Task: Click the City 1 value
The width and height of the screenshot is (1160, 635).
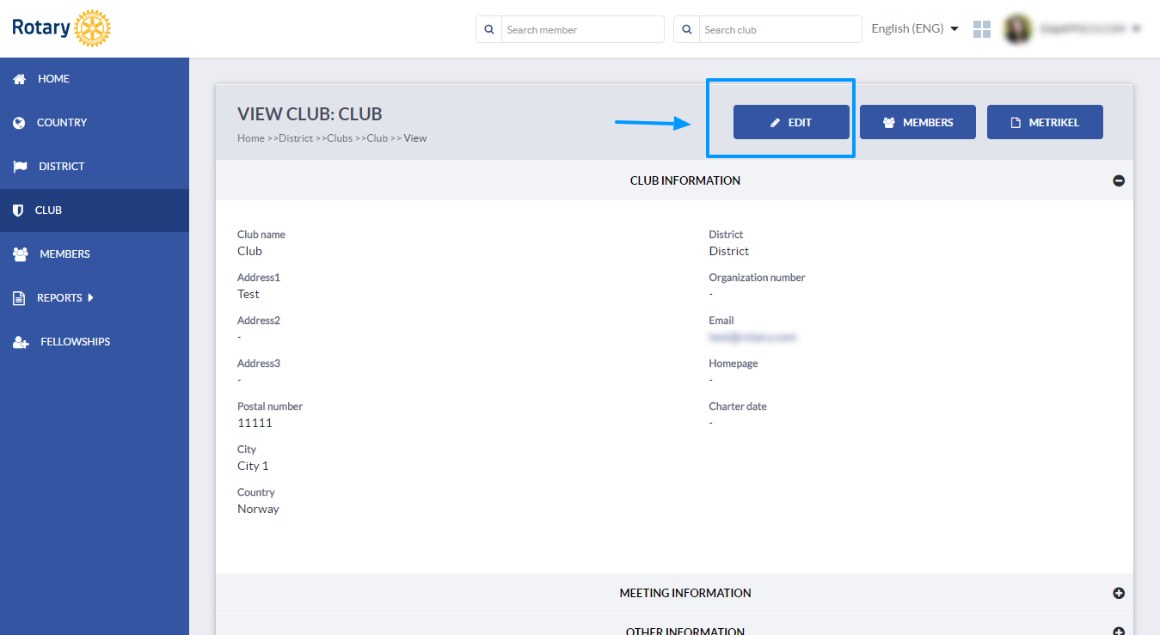Action: [x=253, y=466]
